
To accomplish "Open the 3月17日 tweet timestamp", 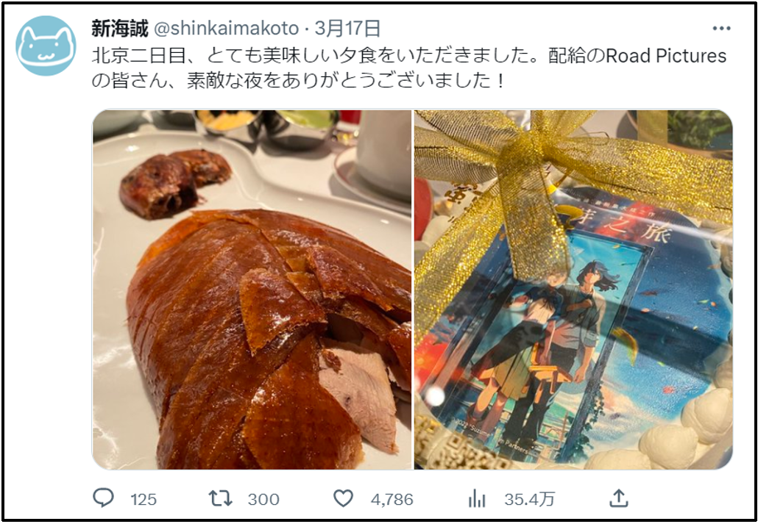I will (347, 29).
